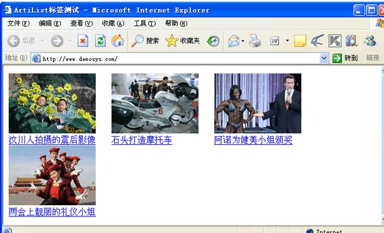
Task: Open the 帮助(H) menu
Action: pos(176,23)
